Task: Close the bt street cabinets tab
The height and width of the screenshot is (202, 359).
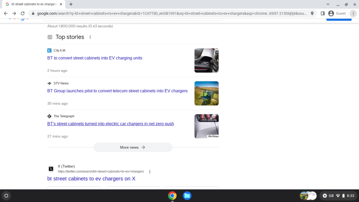Action: [61, 4]
